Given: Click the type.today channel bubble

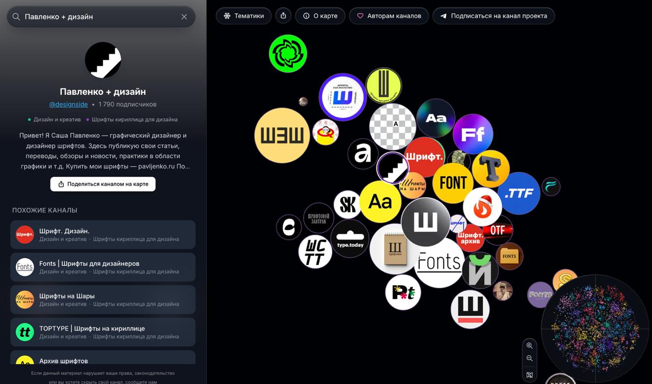Looking at the screenshot, I should point(350,238).
